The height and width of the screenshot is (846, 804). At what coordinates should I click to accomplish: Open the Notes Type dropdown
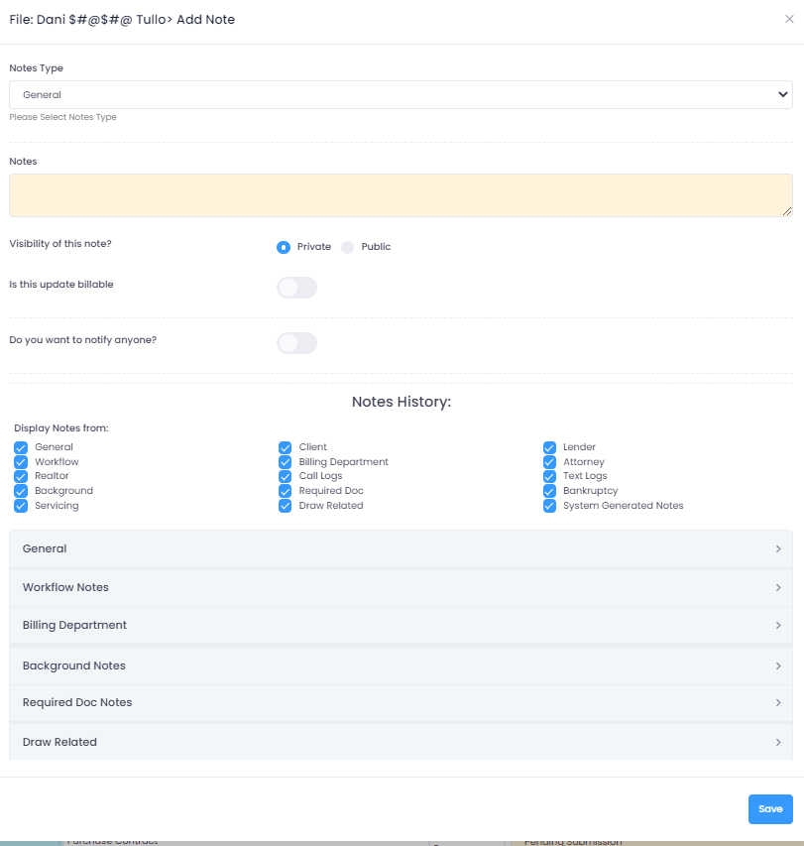point(401,94)
